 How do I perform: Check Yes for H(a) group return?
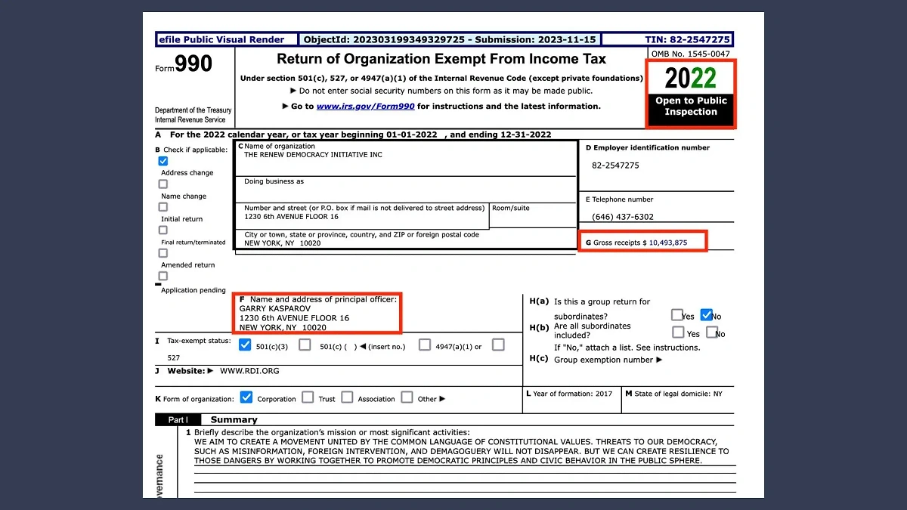click(677, 315)
